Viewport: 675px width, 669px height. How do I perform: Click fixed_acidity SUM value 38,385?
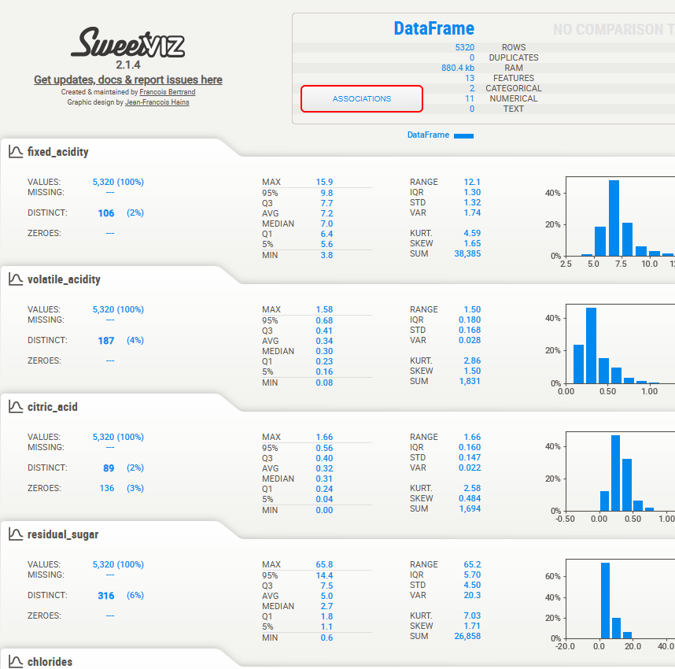467,253
